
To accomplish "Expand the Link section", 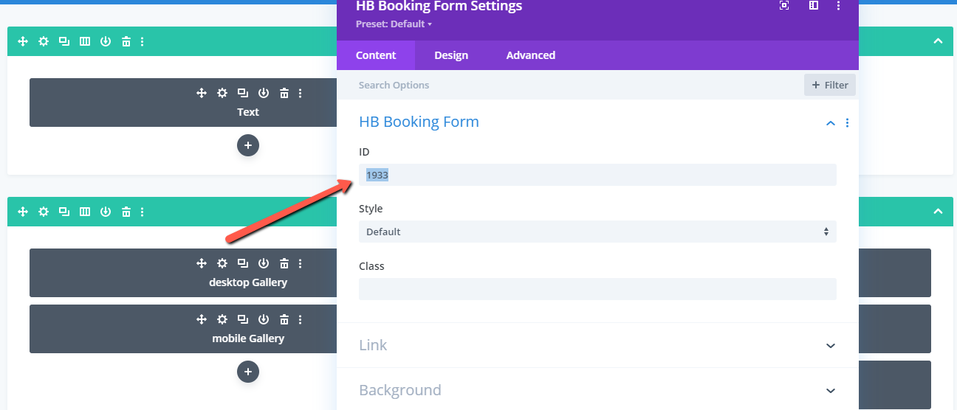I will tap(597, 345).
